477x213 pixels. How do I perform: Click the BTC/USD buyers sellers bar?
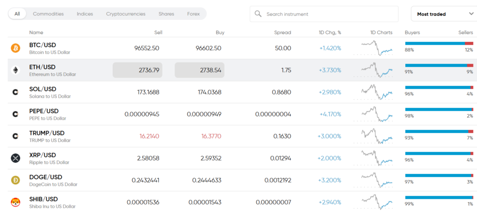click(x=439, y=43)
